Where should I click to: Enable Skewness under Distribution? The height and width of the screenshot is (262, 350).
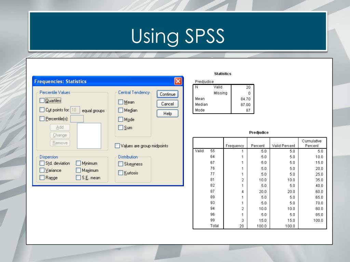121,164
